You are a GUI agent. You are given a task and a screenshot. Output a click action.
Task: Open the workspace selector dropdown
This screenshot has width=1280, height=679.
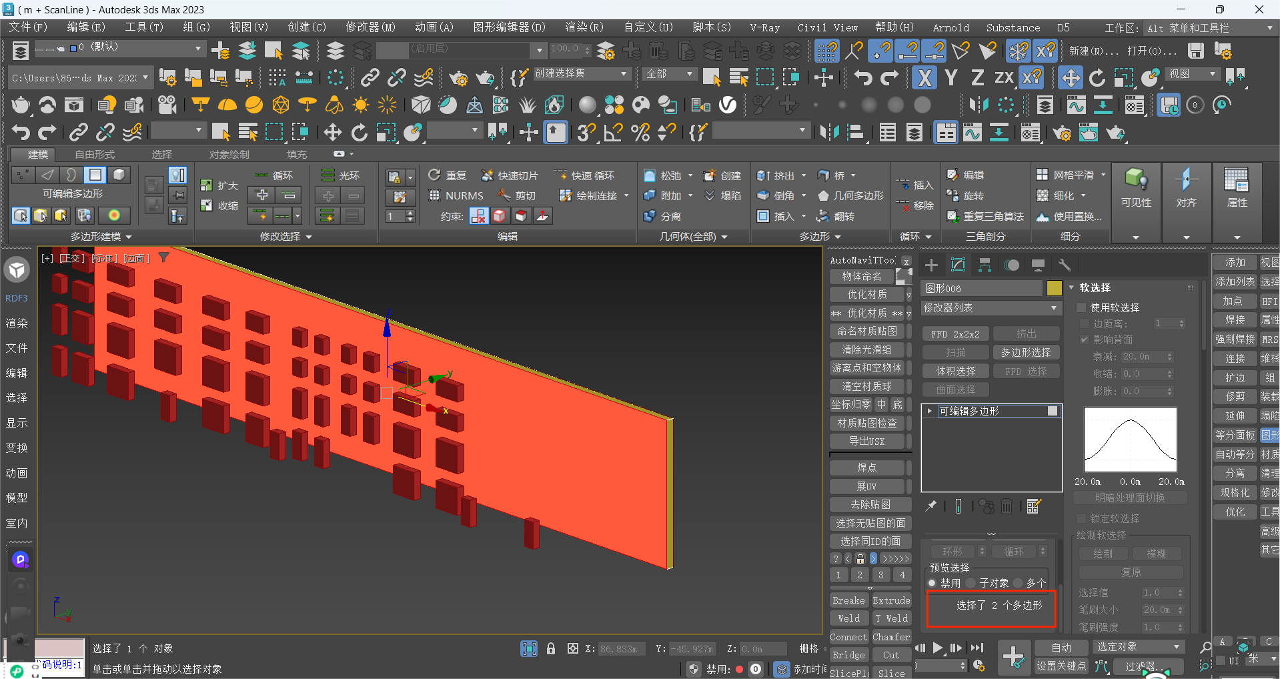coord(1210,28)
